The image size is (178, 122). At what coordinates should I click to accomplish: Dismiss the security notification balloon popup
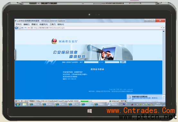point(164,97)
